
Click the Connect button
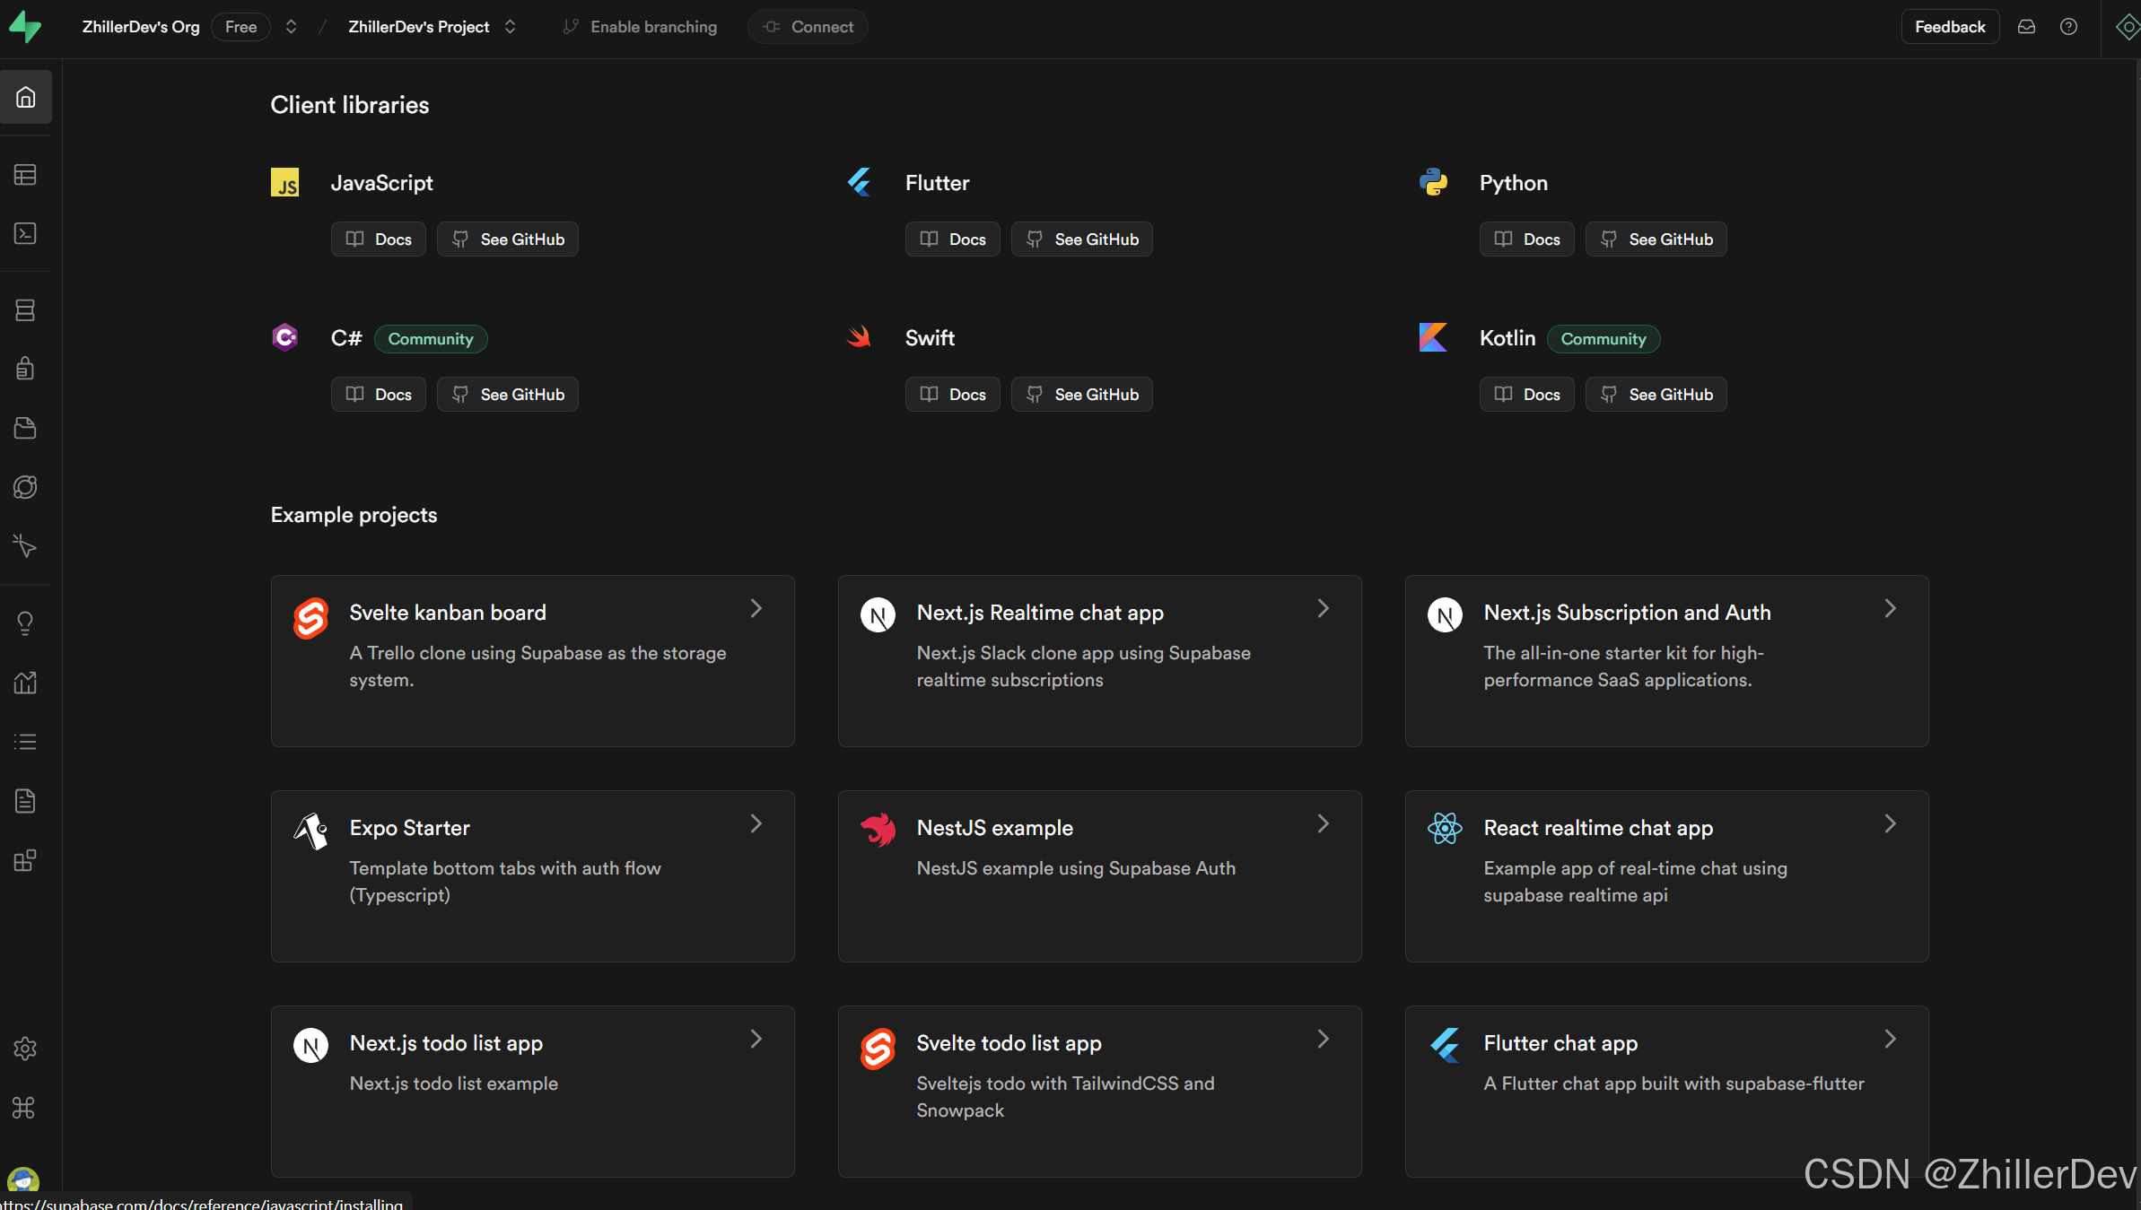coord(808,27)
